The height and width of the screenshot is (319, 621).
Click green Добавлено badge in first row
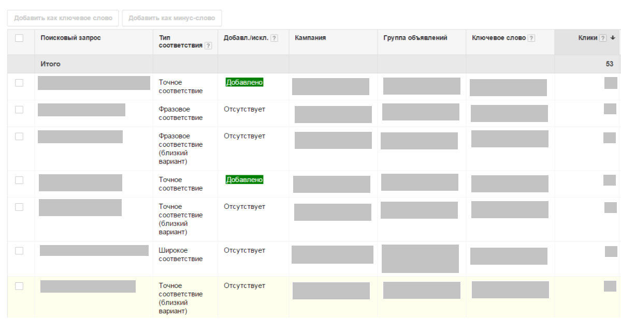coord(244,82)
